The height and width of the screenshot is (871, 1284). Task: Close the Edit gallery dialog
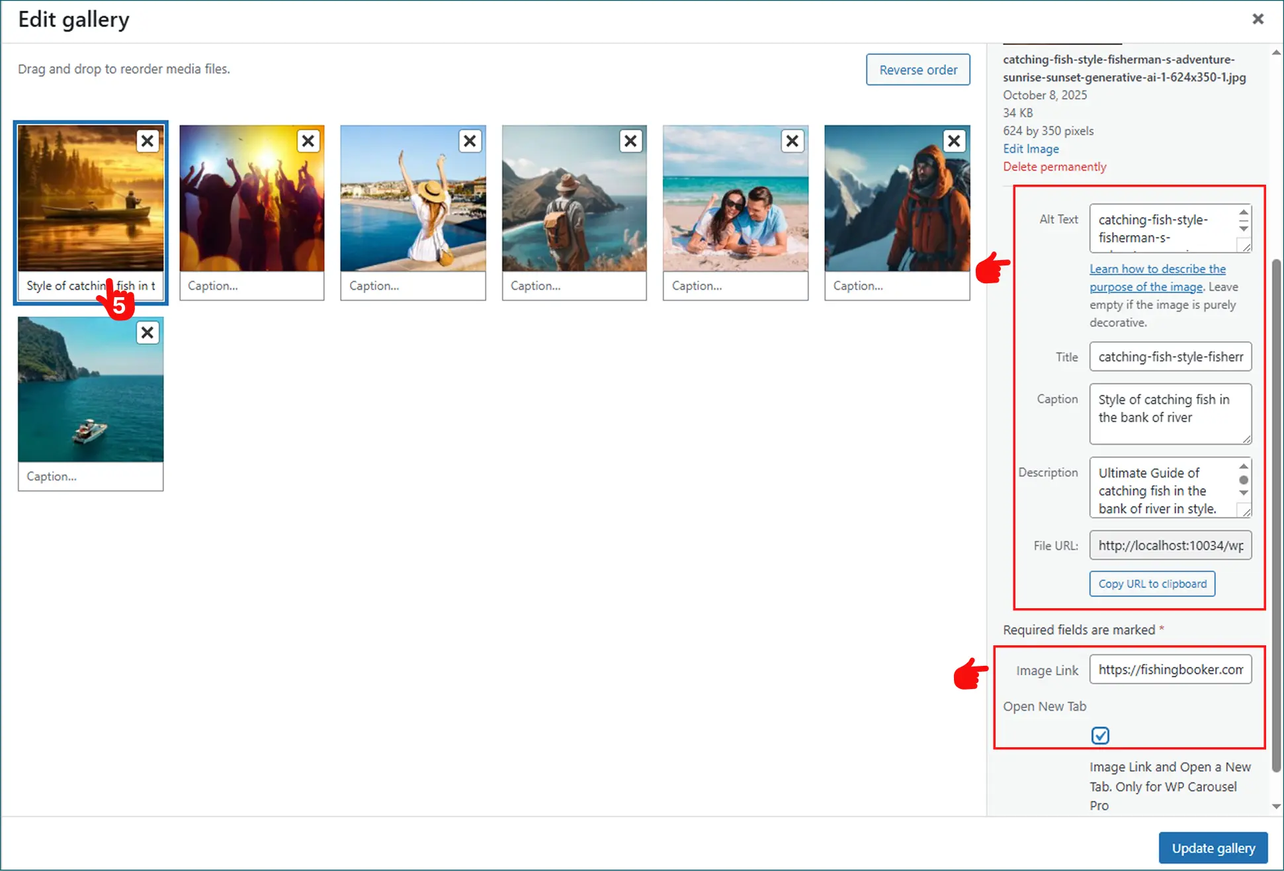(1258, 19)
